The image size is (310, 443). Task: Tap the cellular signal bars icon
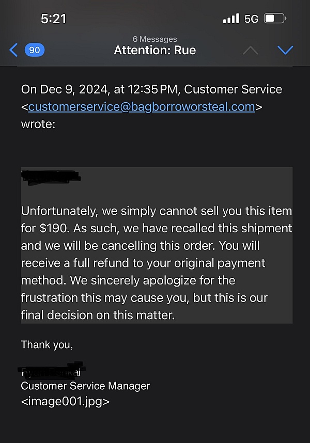pyautogui.click(x=231, y=19)
